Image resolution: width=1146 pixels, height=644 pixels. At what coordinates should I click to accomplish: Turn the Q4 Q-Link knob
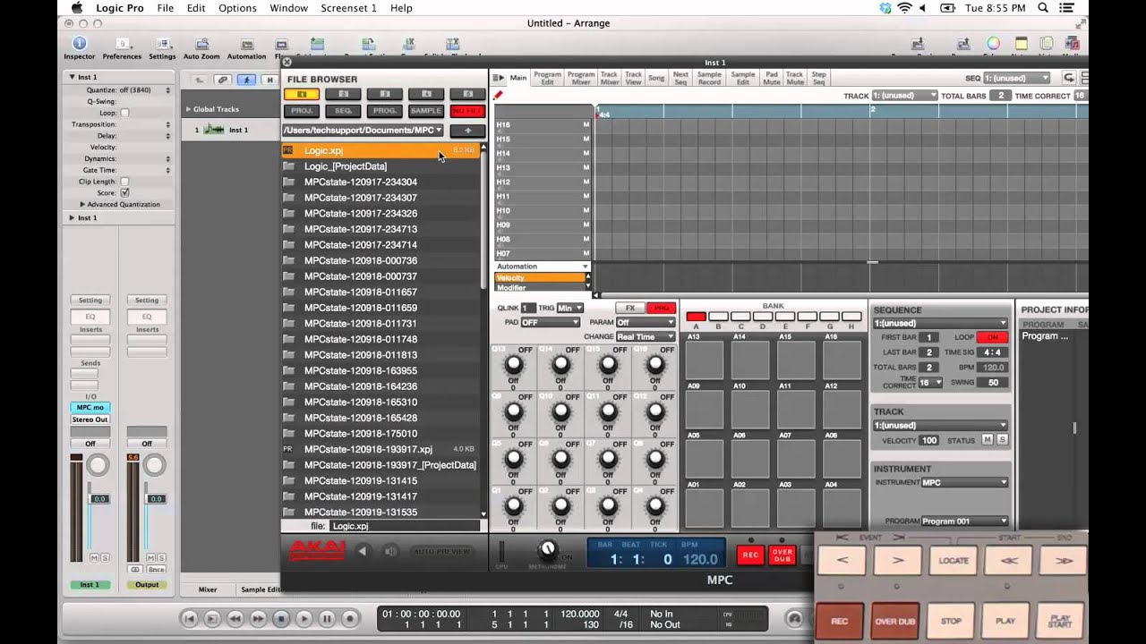654,506
